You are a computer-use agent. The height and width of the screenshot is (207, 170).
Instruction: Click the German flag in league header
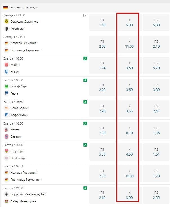pos(5,7)
